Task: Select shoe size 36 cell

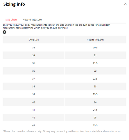Action: (34, 71)
